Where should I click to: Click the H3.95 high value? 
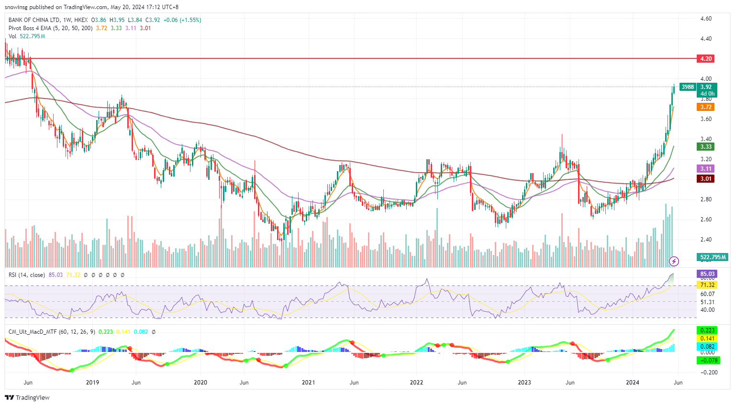coord(117,20)
